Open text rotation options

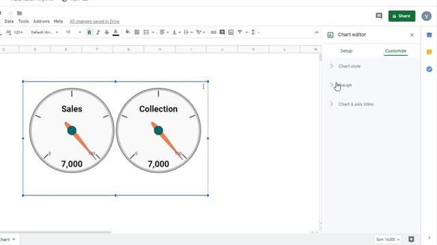coord(200,32)
